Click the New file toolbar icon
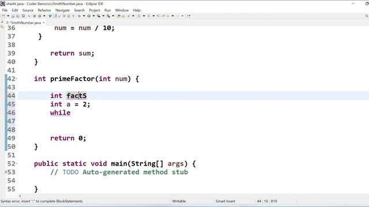 point(3,16)
